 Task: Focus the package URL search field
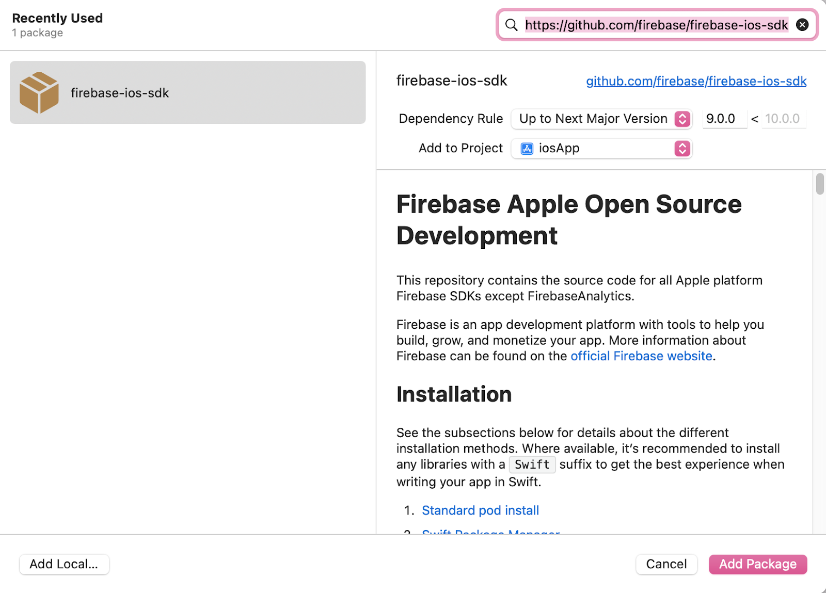(656, 25)
